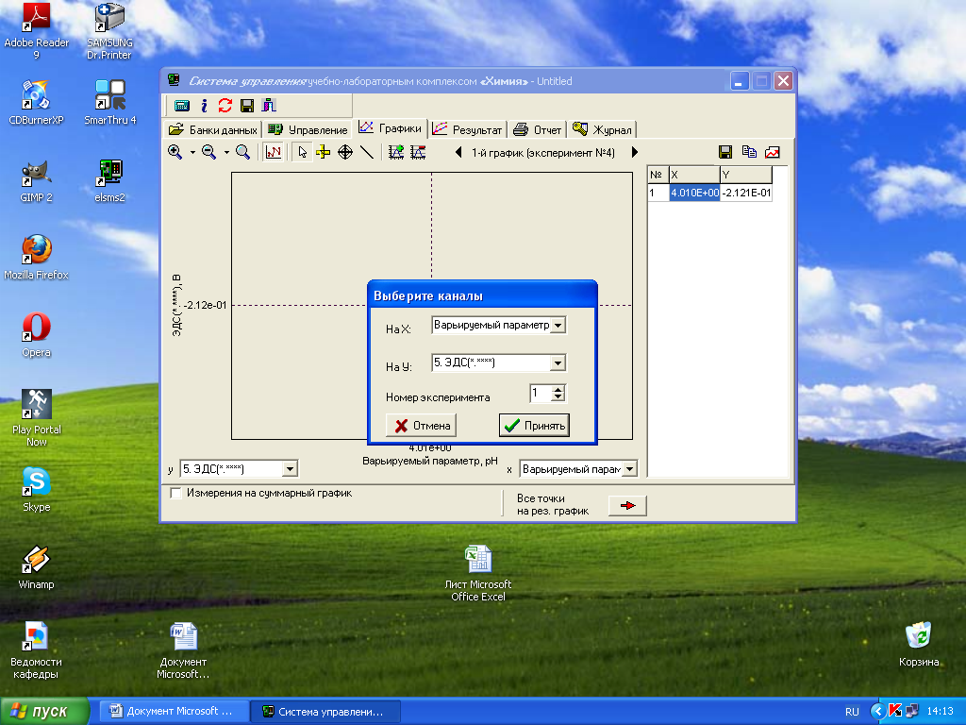Screen dimensions: 966x725
Task: Select the diagonal line tool
Action: (367, 152)
